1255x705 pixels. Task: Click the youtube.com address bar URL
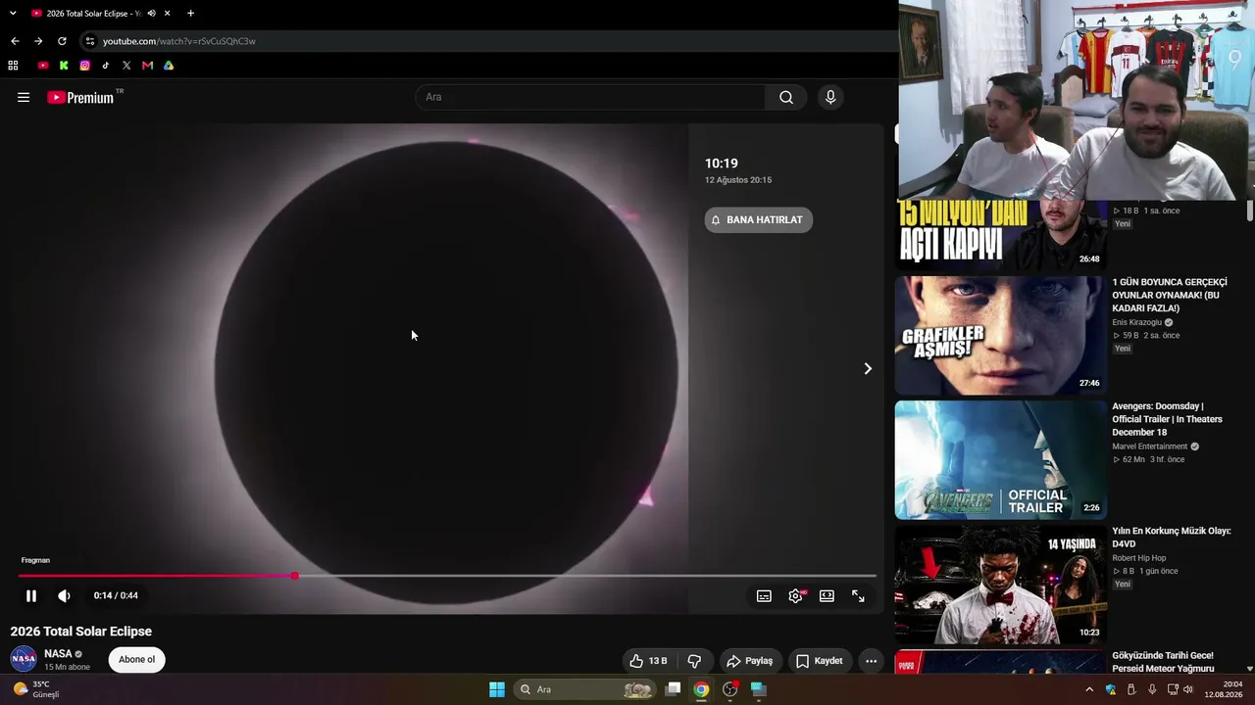[179, 41]
